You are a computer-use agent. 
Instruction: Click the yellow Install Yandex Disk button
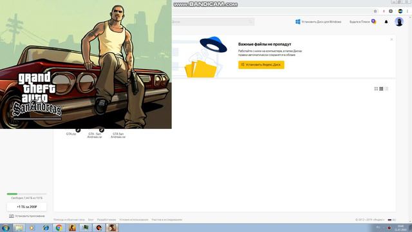click(x=261, y=64)
